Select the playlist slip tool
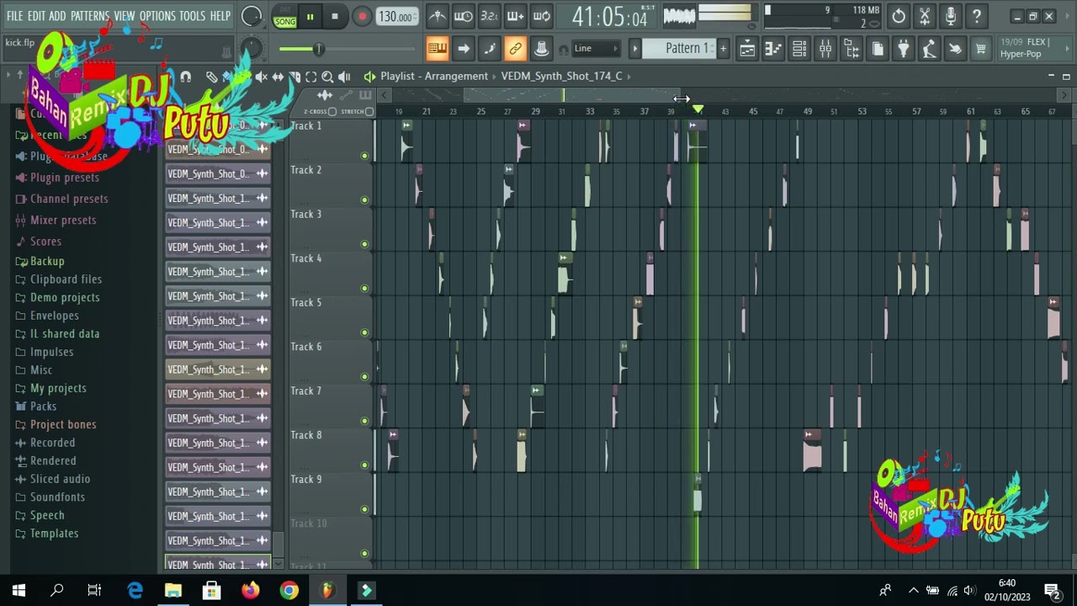 point(278,77)
